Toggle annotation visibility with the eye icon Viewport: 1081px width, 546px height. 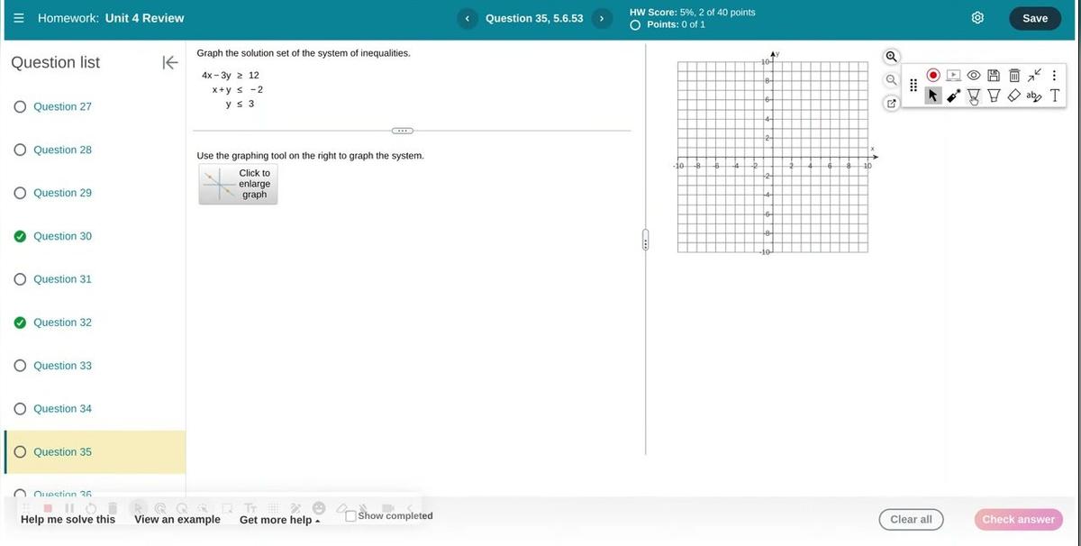click(974, 75)
